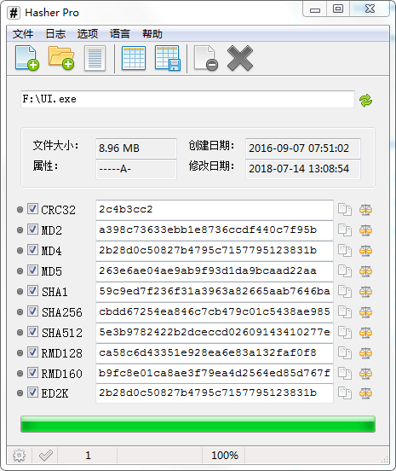Image resolution: width=396 pixels, height=471 pixels.
Task: Compare the MD5 hash with scales icon
Action: (365, 271)
